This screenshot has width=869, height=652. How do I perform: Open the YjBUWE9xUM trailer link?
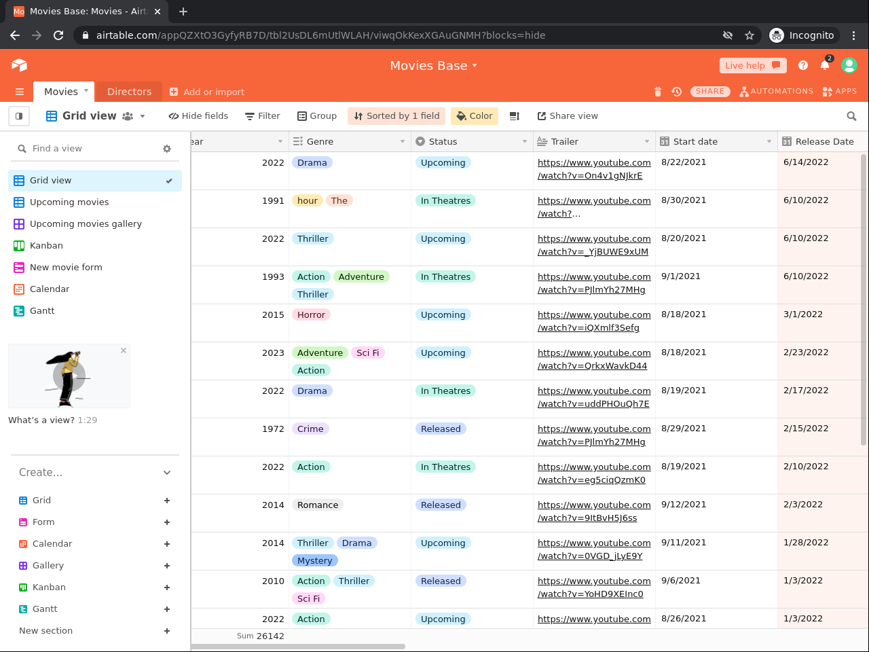click(594, 245)
